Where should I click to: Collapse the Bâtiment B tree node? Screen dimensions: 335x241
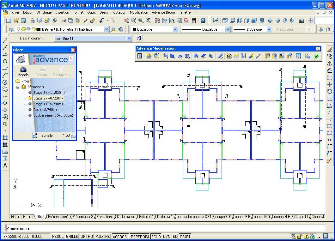[18, 87]
